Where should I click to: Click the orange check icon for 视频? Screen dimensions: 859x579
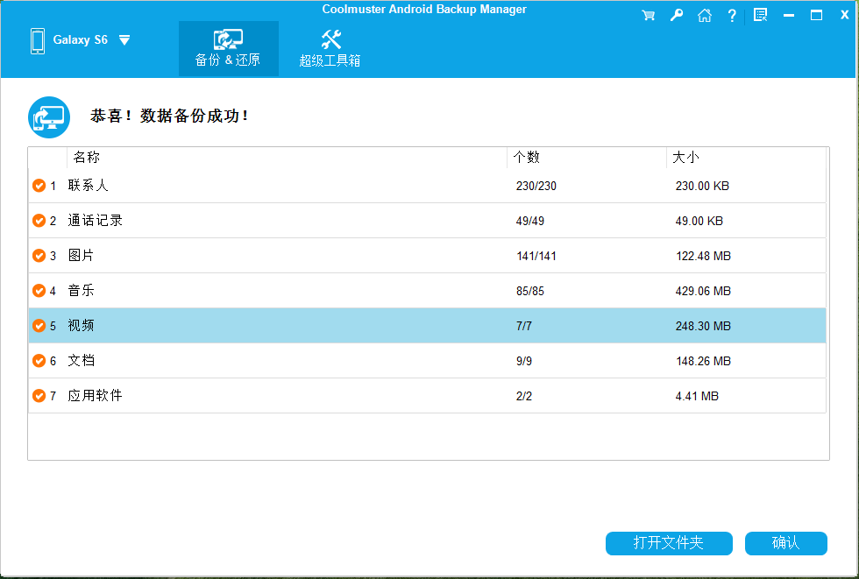pos(39,326)
